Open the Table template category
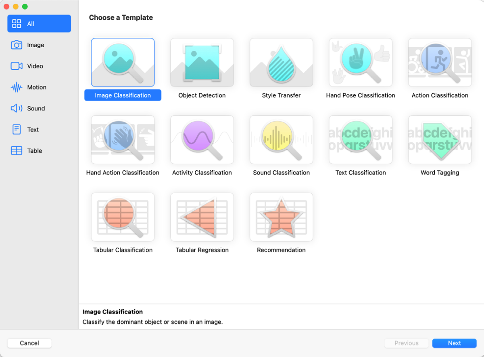Screen dimensions: 484x357 [x=39, y=150]
